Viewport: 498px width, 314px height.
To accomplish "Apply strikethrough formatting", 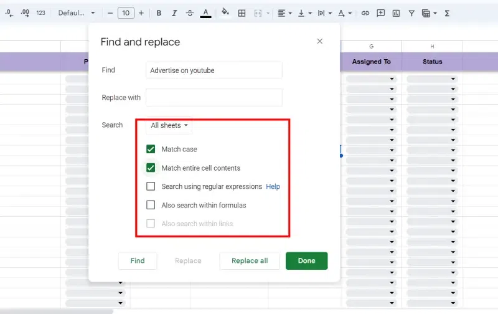I will 189,13.
